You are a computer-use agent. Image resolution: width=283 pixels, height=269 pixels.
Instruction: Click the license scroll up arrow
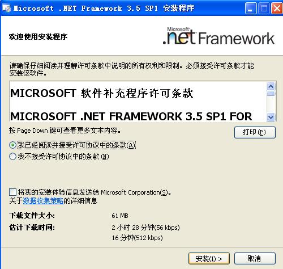tap(271, 87)
